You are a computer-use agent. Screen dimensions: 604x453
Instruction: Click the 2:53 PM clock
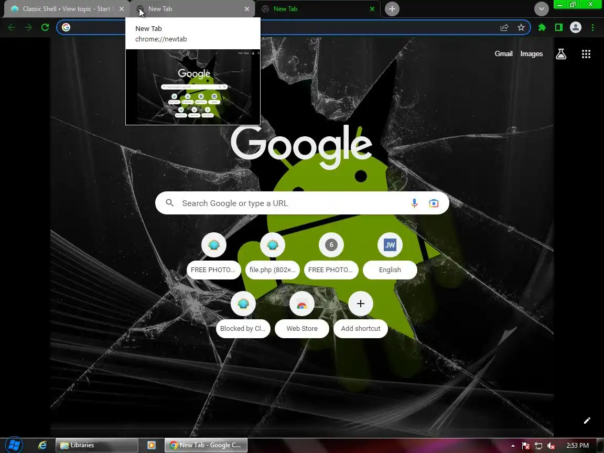point(577,446)
